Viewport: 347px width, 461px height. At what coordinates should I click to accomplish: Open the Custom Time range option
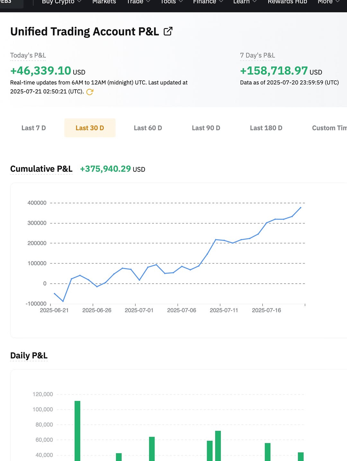(329, 128)
